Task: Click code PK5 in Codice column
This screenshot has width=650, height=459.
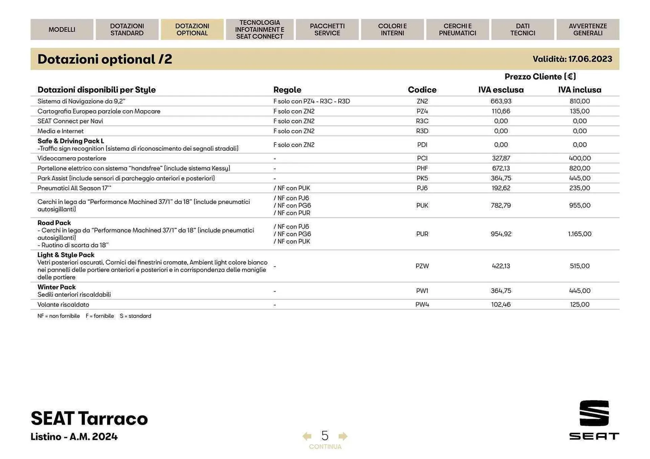Action: pos(422,178)
